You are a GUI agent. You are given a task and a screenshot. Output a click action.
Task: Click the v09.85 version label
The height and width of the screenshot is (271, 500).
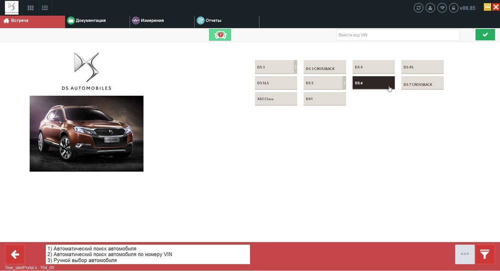tap(467, 8)
